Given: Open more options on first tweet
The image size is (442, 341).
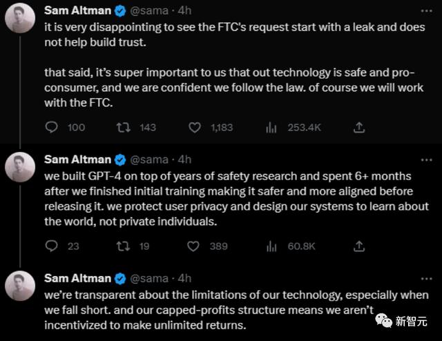Looking at the screenshot, I should pyautogui.click(x=422, y=12).
